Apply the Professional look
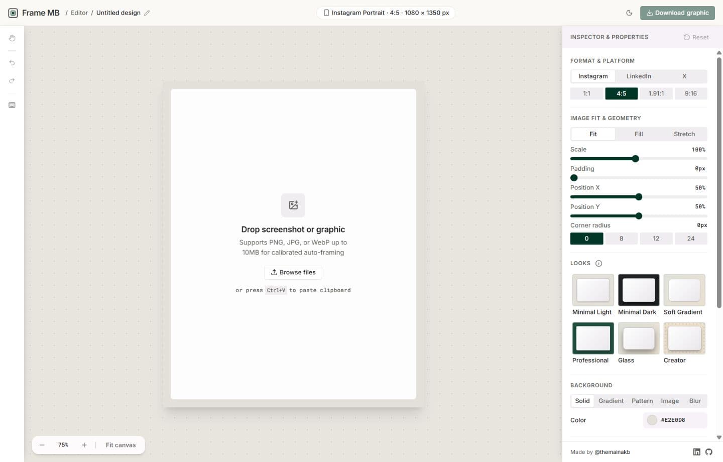This screenshot has height=462, width=723. pos(593,343)
